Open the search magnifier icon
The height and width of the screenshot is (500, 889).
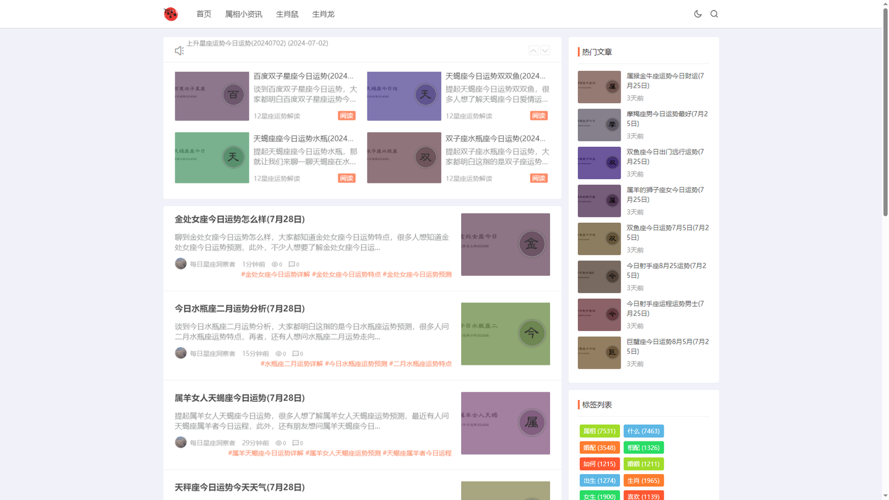point(714,14)
